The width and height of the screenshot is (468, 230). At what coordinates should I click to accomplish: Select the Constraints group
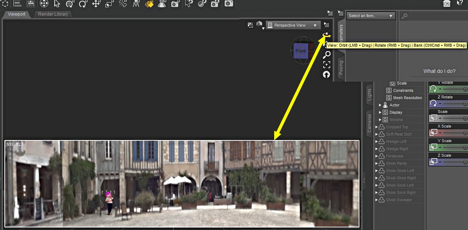403,90
